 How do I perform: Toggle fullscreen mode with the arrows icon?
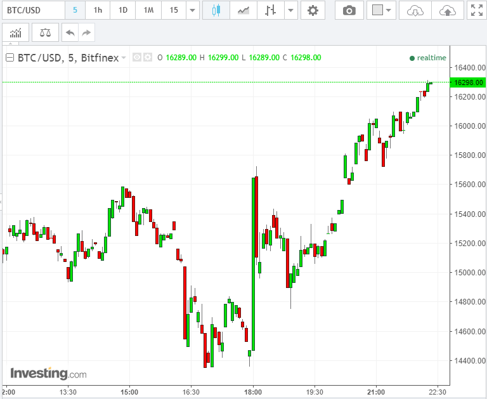pos(477,10)
